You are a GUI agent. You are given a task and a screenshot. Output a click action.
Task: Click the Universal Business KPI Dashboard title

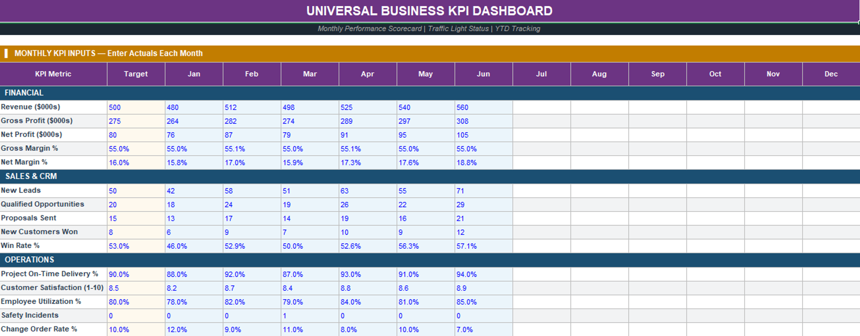(429, 11)
